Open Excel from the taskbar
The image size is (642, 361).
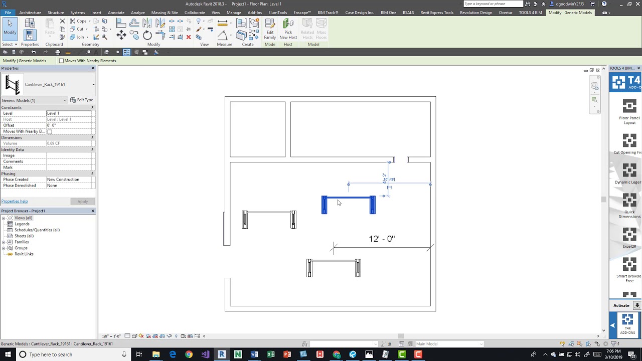(x=271, y=354)
